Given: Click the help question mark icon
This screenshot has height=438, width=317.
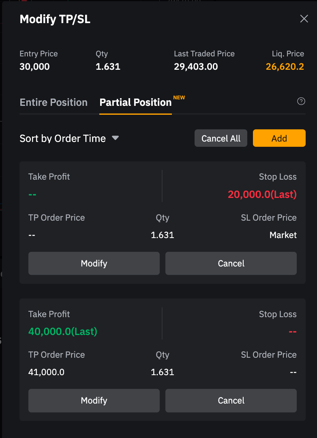Looking at the screenshot, I should [301, 101].
